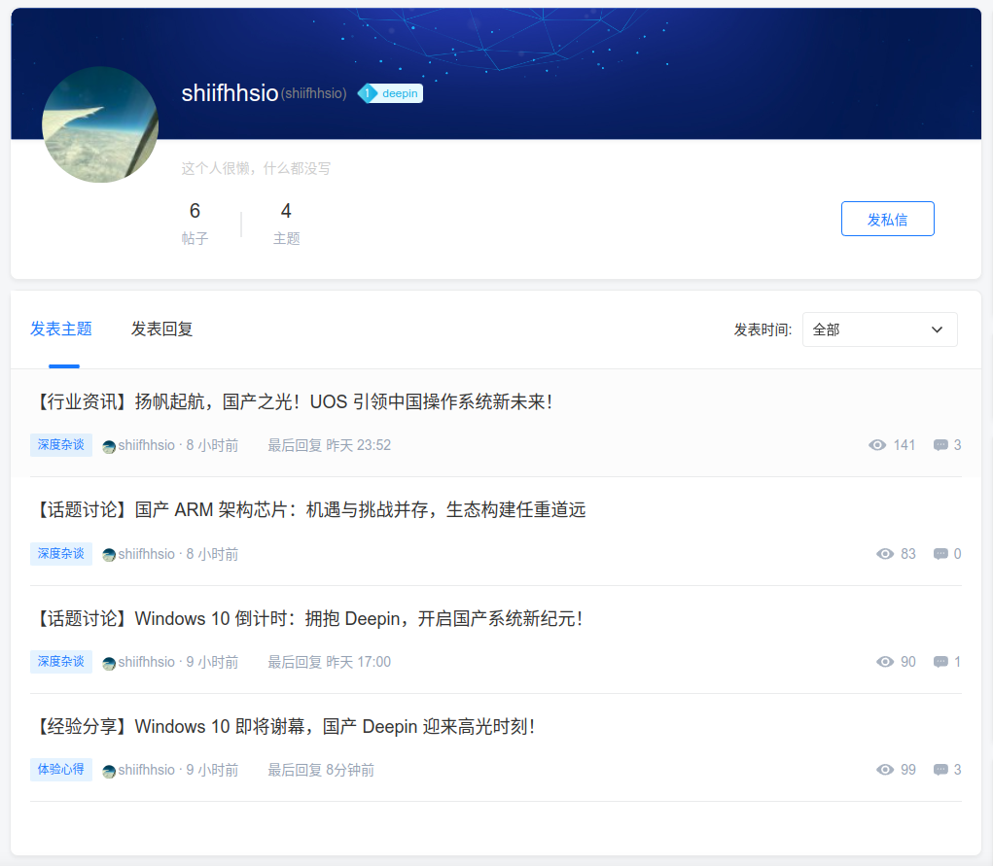Select the 发表主题 tab
Viewport: 993px width, 866px height.
coord(61,329)
